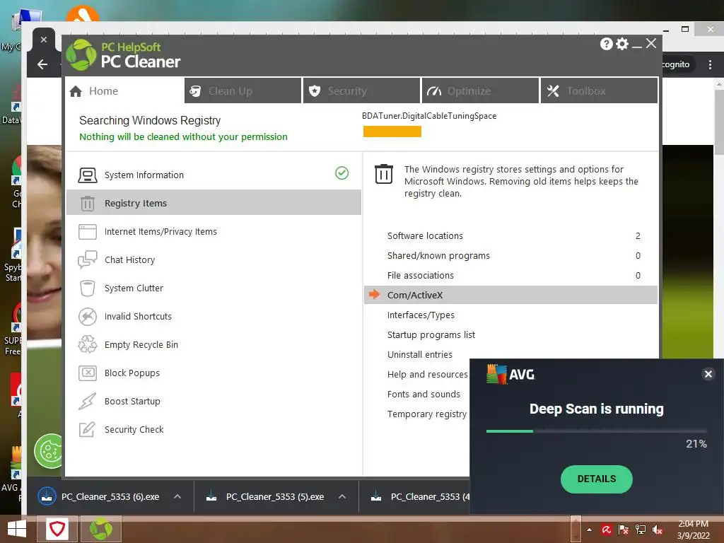
Task: Select the Com/ActiveX row
Action: (510, 295)
